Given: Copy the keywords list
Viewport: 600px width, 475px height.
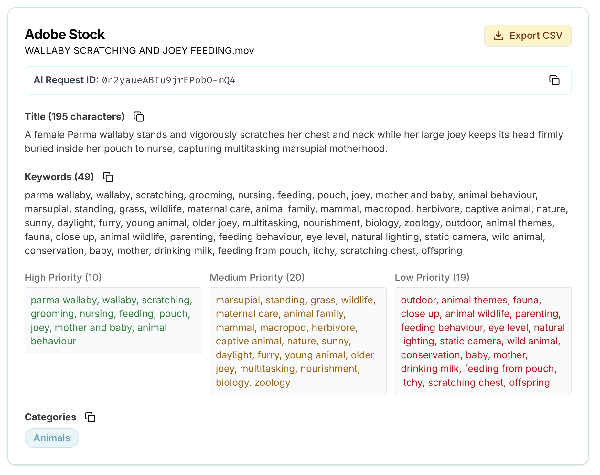Looking at the screenshot, I should tap(108, 177).
